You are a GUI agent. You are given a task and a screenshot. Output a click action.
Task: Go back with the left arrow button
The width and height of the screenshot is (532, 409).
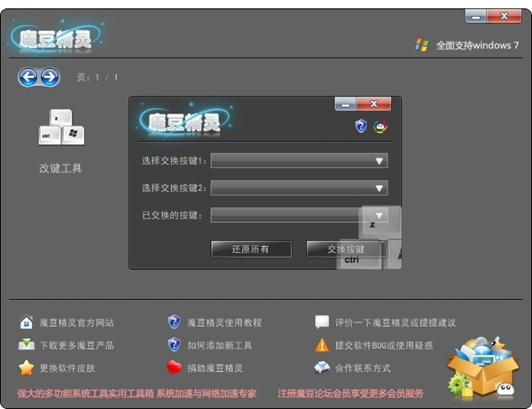[x=28, y=77]
